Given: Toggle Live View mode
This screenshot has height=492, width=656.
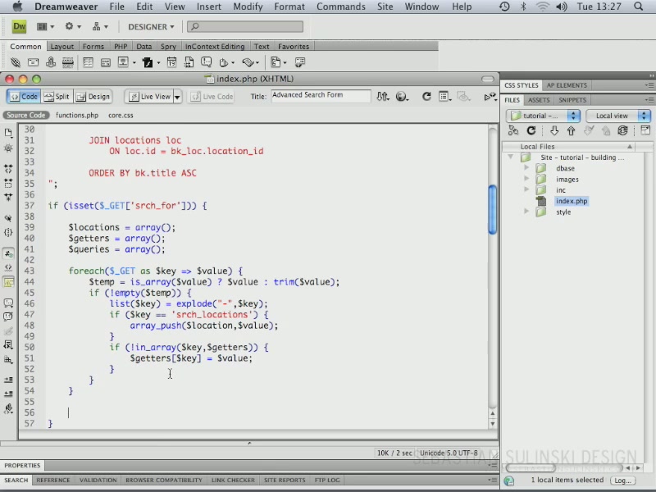Looking at the screenshot, I should coord(150,97).
